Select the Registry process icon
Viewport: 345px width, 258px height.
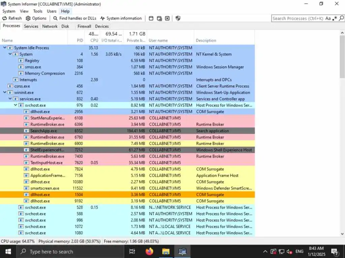point(21,60)
